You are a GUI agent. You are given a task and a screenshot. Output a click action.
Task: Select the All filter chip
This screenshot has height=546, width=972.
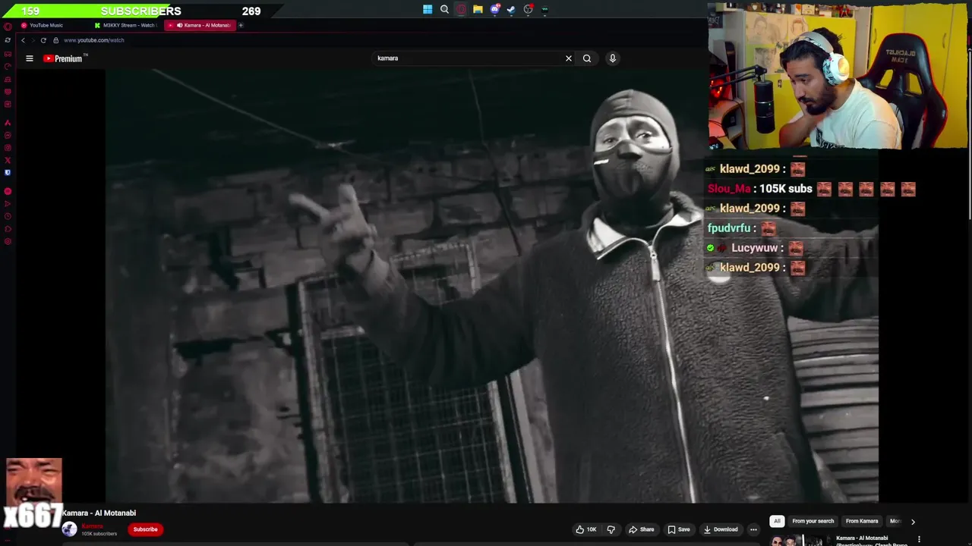point(777,521)
